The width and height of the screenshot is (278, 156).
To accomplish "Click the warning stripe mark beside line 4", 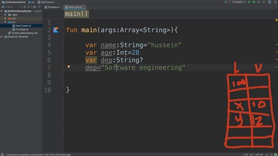I will coord(276,45).
